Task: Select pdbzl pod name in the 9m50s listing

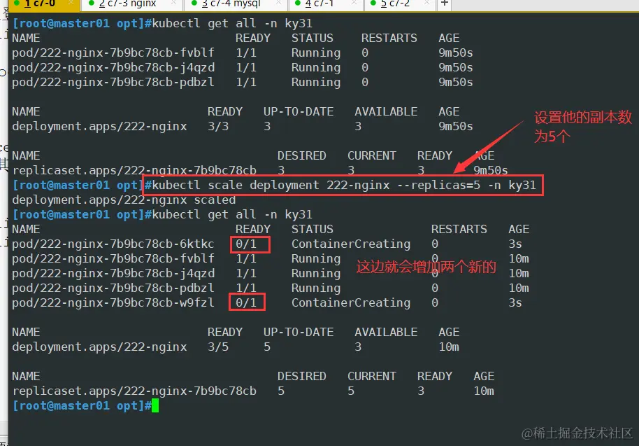Action: tap(113, 83)
